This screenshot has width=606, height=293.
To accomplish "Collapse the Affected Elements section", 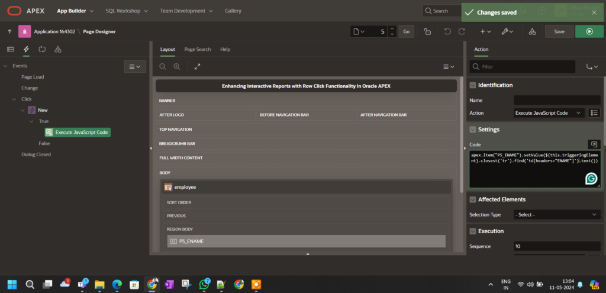I will [x=472, y=199].
